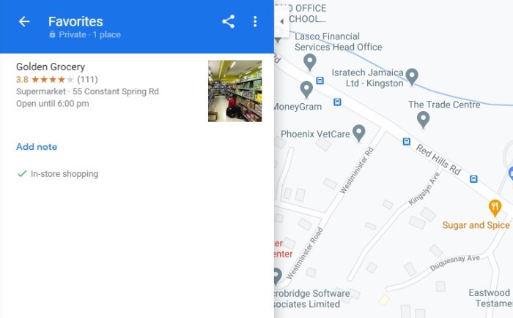Open the three-dot more options menu
The width and height of the screenshot is (513, 318).
tap(255, 21)
